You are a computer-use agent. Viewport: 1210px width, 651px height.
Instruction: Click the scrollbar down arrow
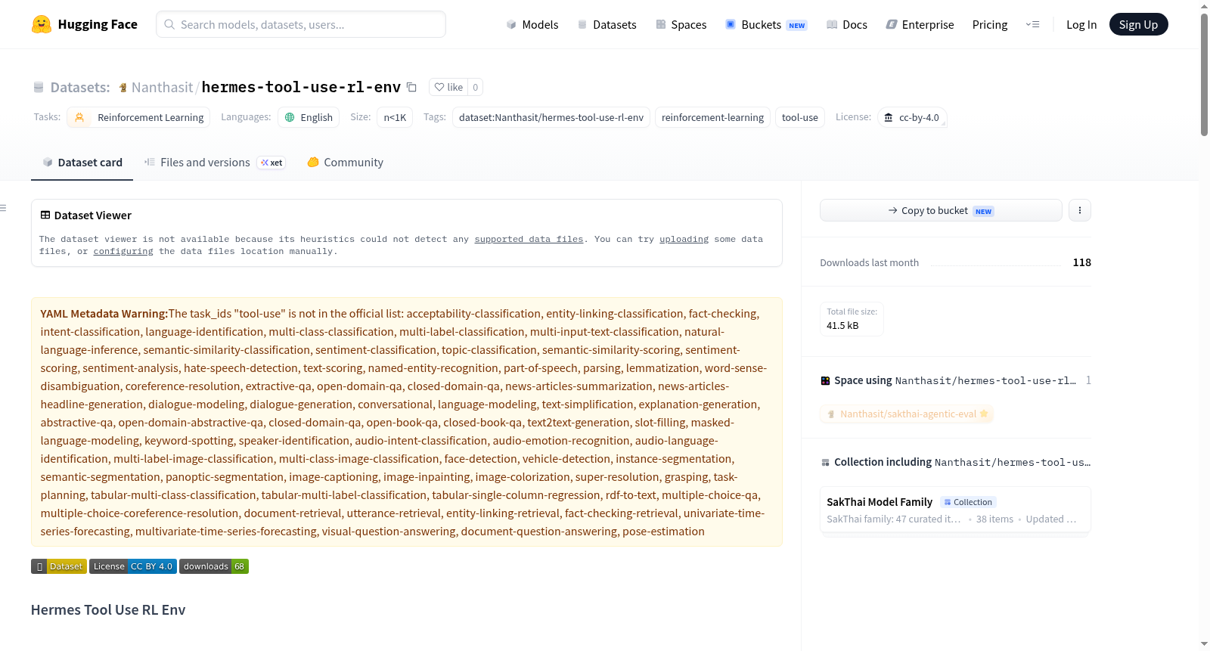pos(1204,644)
